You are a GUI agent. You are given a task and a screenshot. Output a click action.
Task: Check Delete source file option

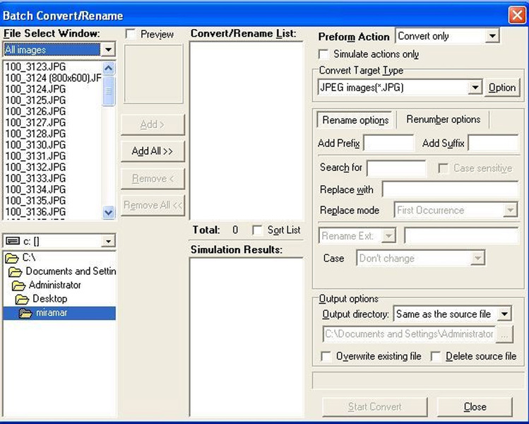436,356
